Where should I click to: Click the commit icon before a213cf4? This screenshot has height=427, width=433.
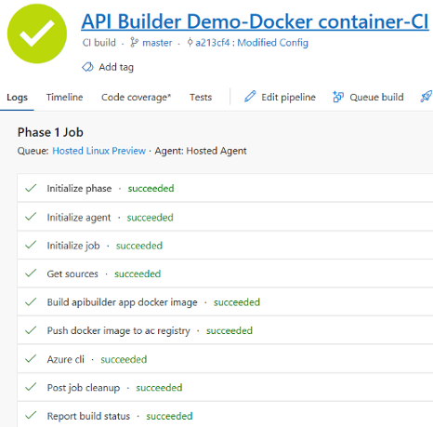(190, 42)
